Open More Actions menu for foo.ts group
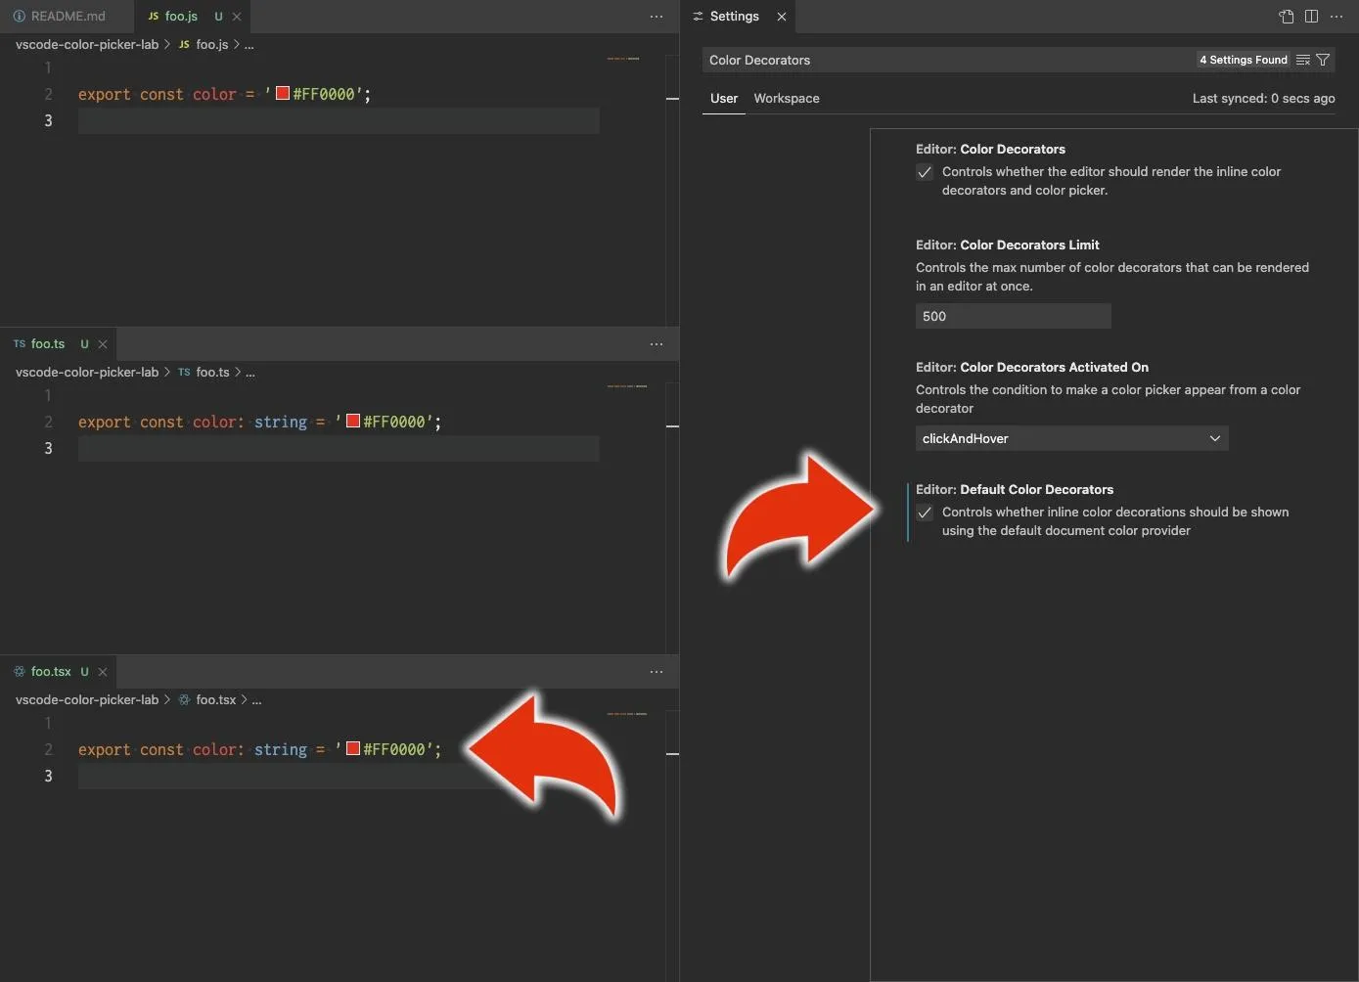This screenshot has width=1359, height=982. (657, 344)
